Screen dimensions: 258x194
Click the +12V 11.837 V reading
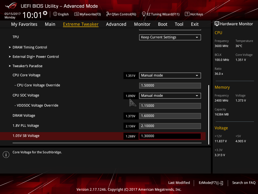click(221, 141)
